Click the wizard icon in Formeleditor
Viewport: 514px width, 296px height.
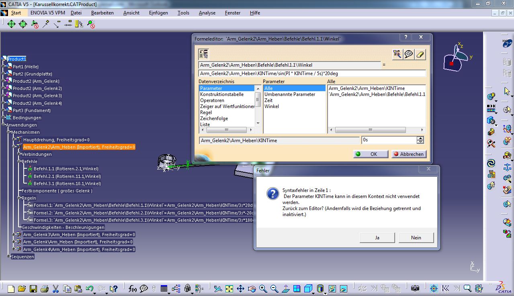coord(397,54)
